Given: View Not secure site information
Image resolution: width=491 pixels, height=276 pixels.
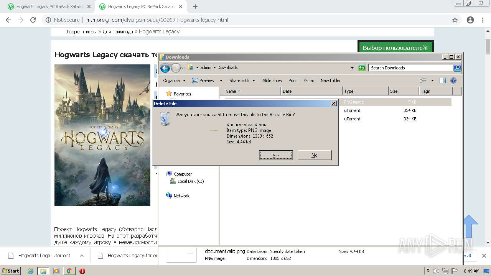Looking at the screenshot, I should [63, 20].
